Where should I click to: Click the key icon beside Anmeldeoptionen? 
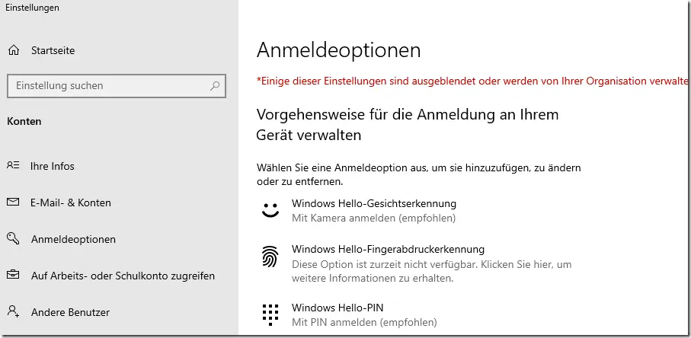(13, 239)
